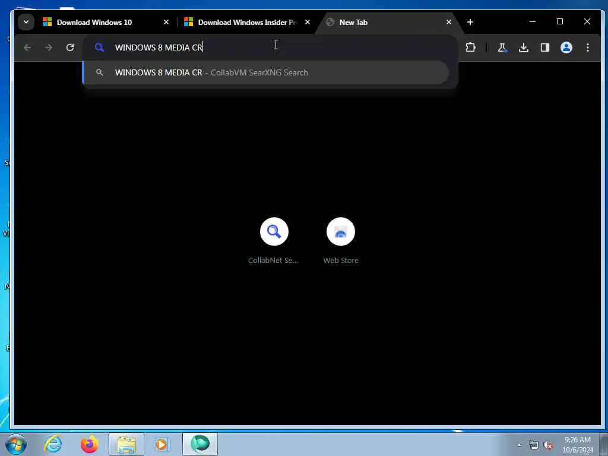
Task: Click the address bar search icon
Action: tap(99, 47)
